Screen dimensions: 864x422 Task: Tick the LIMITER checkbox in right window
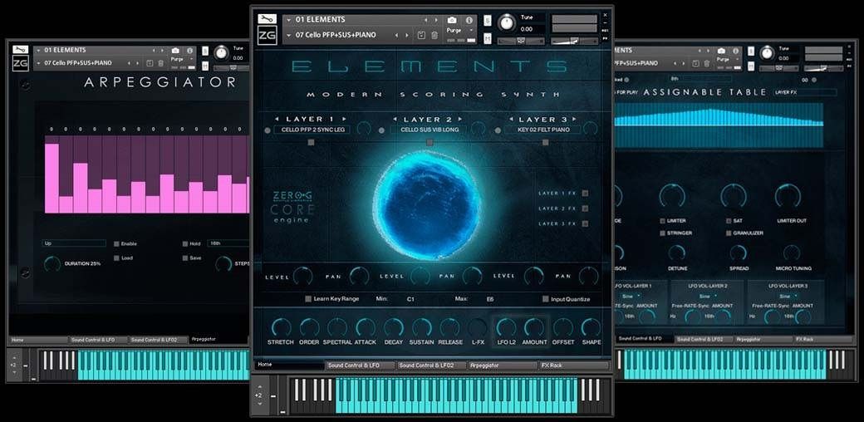[x=662, y=221]
